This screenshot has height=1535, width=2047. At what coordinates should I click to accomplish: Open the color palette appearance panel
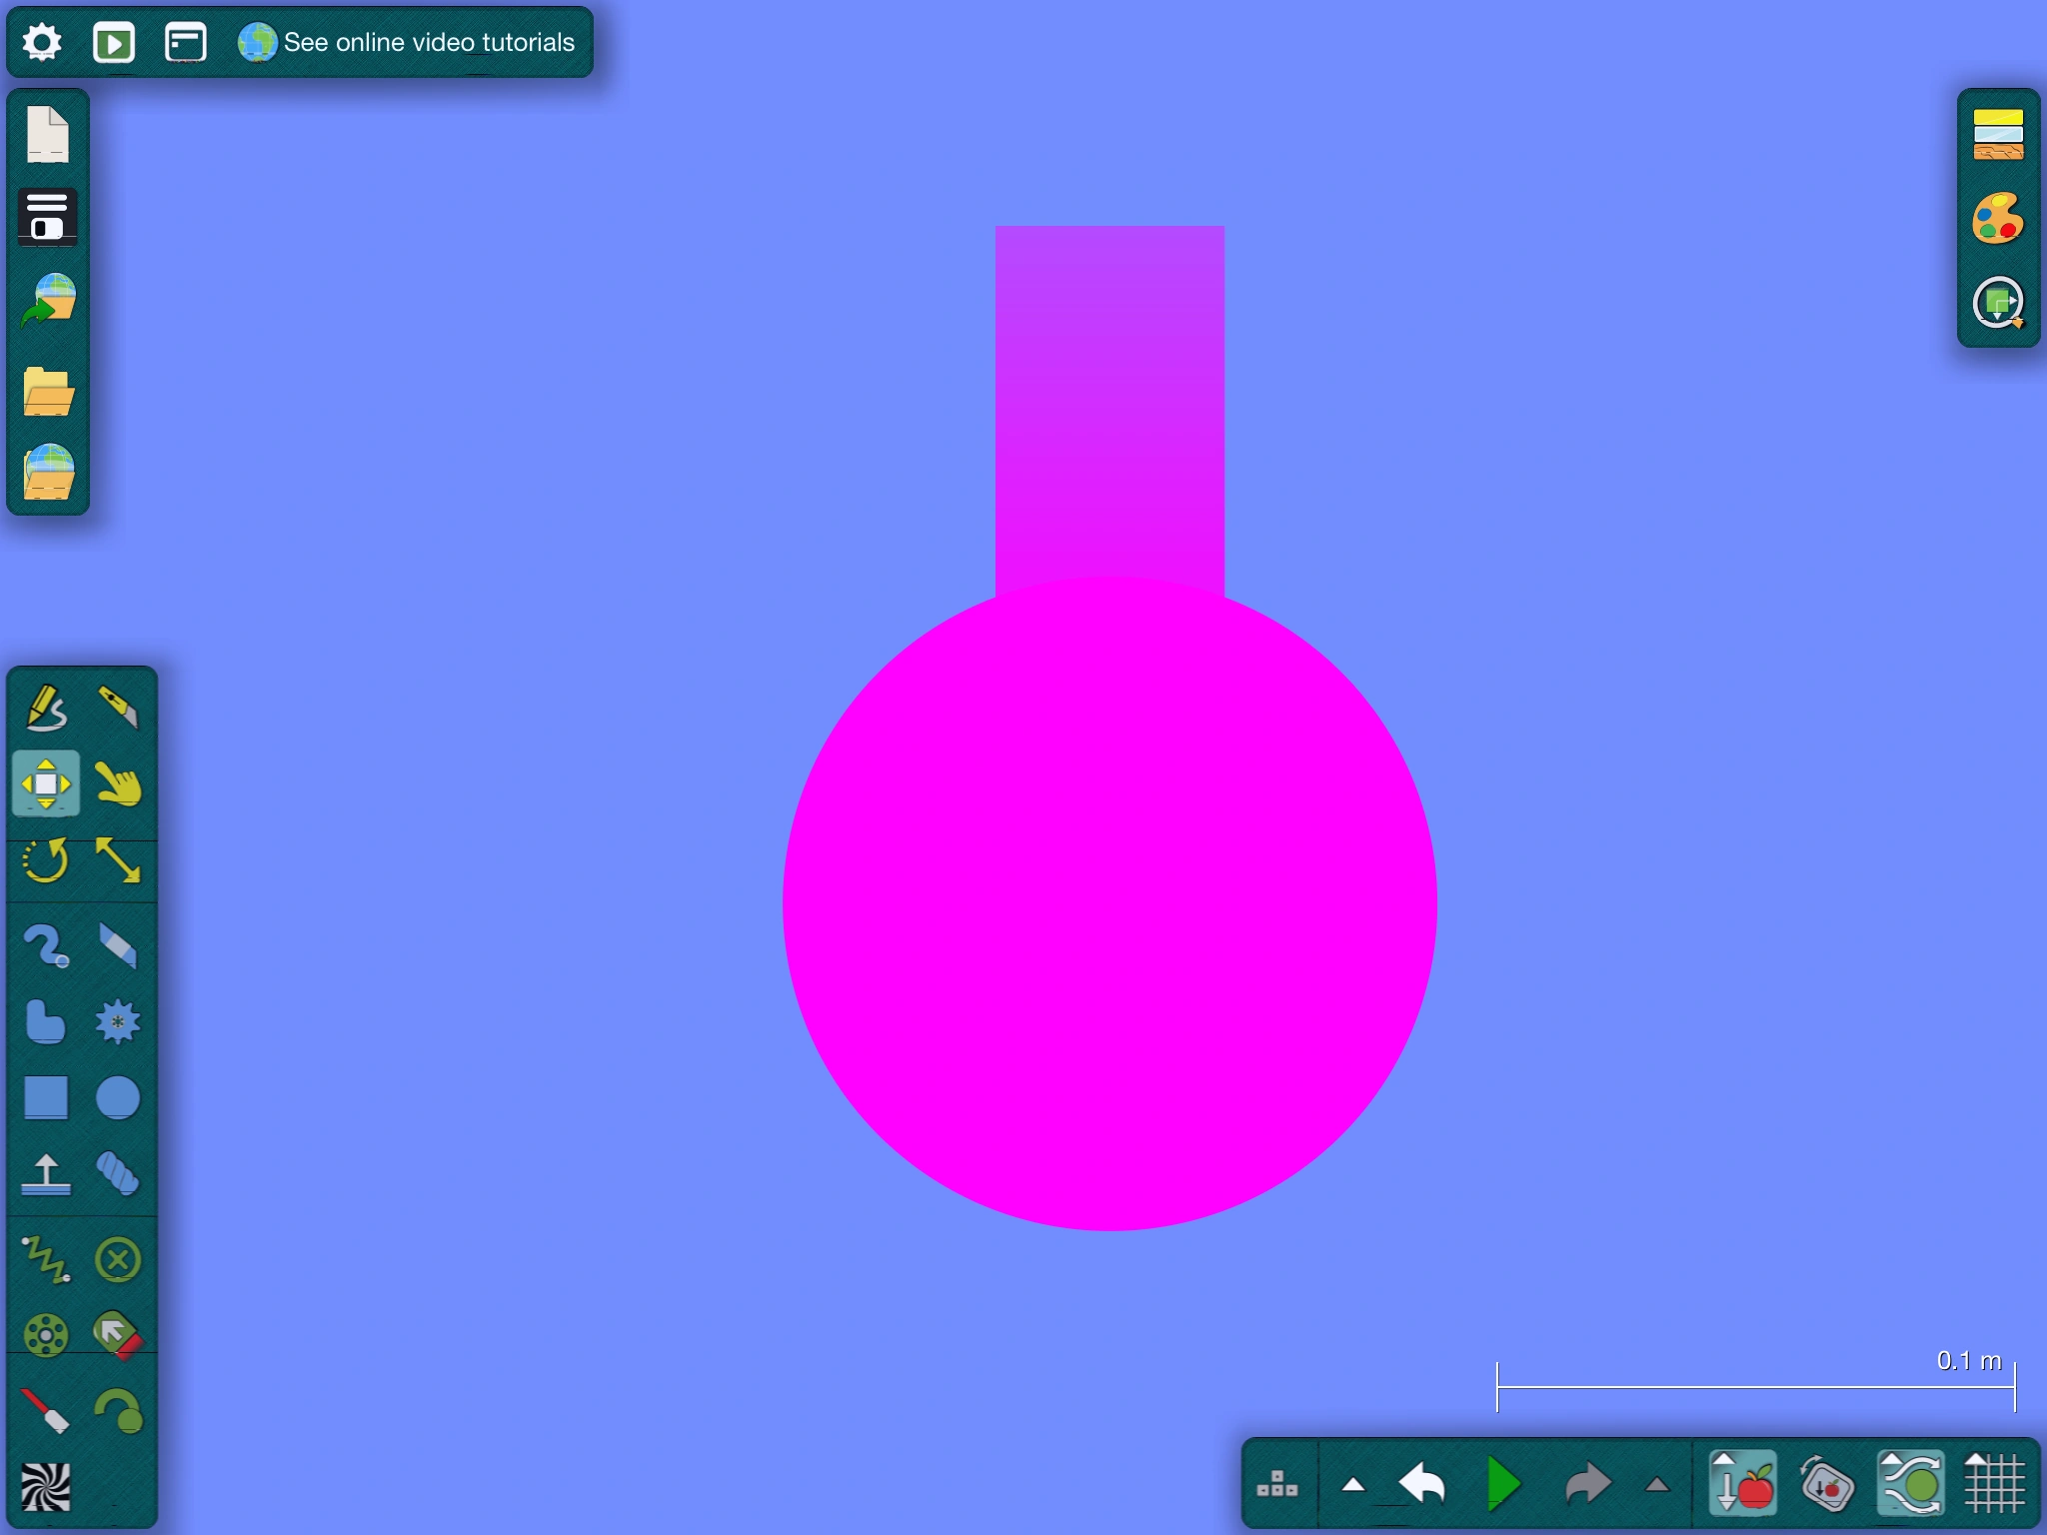click(x=1998, y=219)
